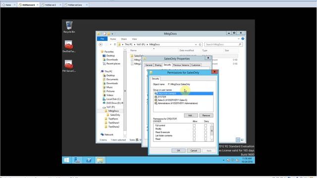
Task: Check Deny for Modify
Action: click(x=206, y=129)
